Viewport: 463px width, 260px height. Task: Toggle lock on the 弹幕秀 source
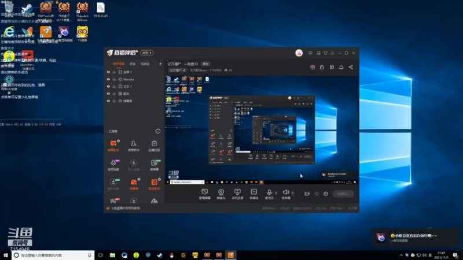pyautogui.click(x=114, y=101)
